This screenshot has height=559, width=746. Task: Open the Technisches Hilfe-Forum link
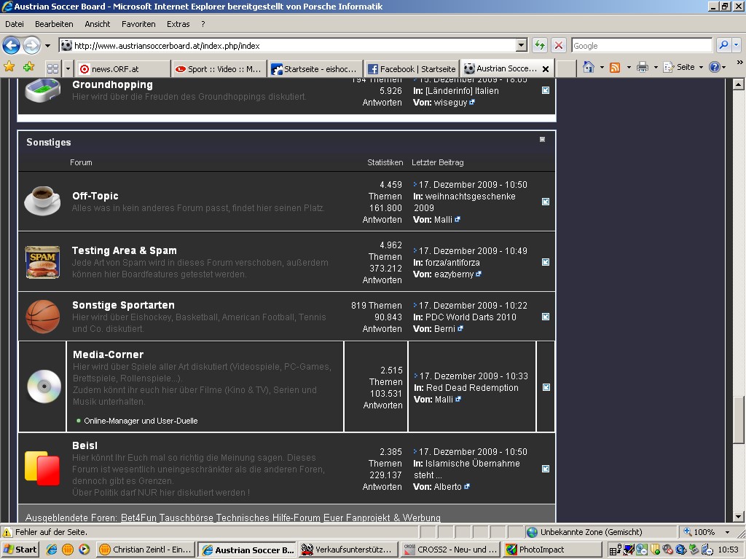[x=268, y=518]
